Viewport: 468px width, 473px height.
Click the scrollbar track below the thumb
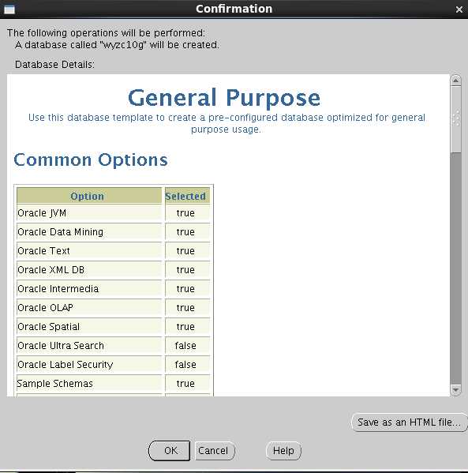(455, 268)
